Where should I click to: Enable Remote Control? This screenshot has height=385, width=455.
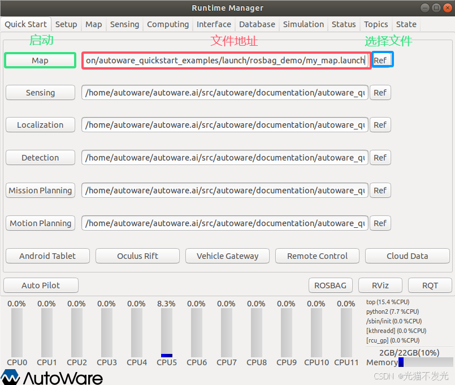click(x=317, y=256)
